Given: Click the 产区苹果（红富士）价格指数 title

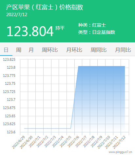Looking at the screenshot, I should tap(45, 7).
